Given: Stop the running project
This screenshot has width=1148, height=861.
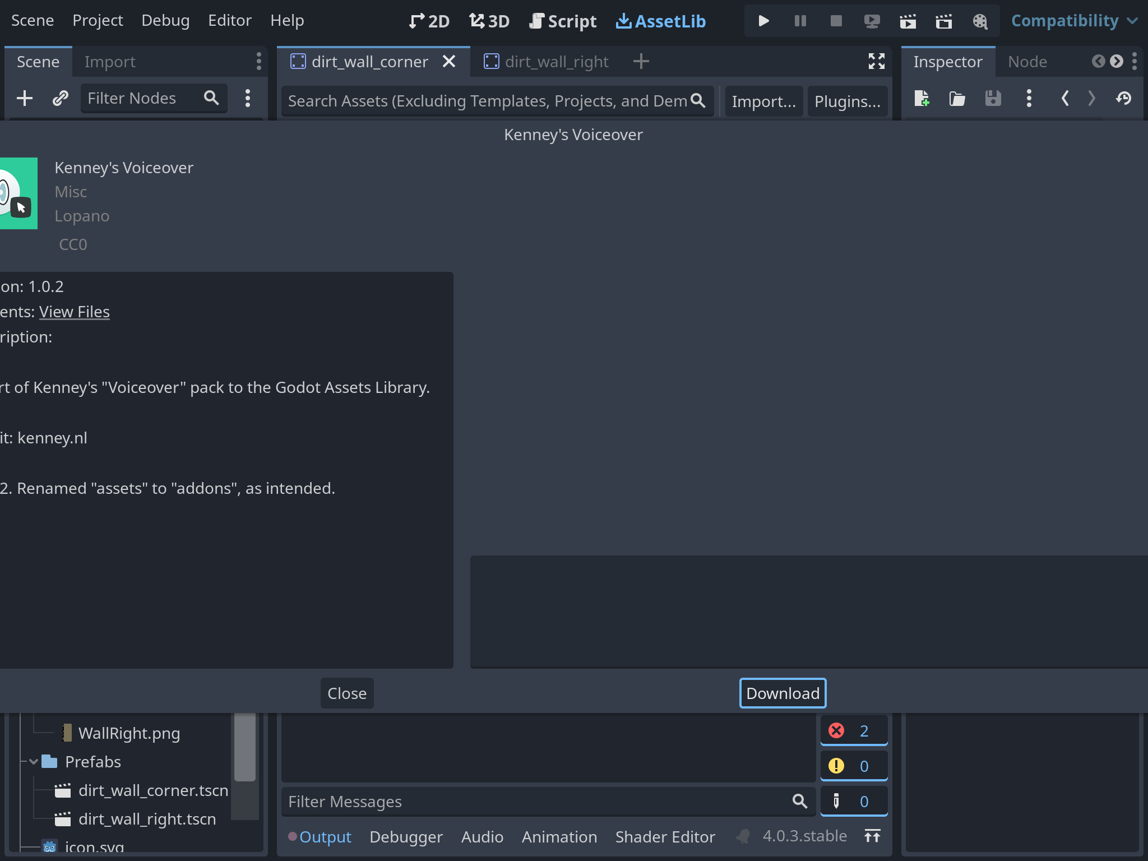Looking at the screenshot, I should pyautogui.click(x=836, y=21).
